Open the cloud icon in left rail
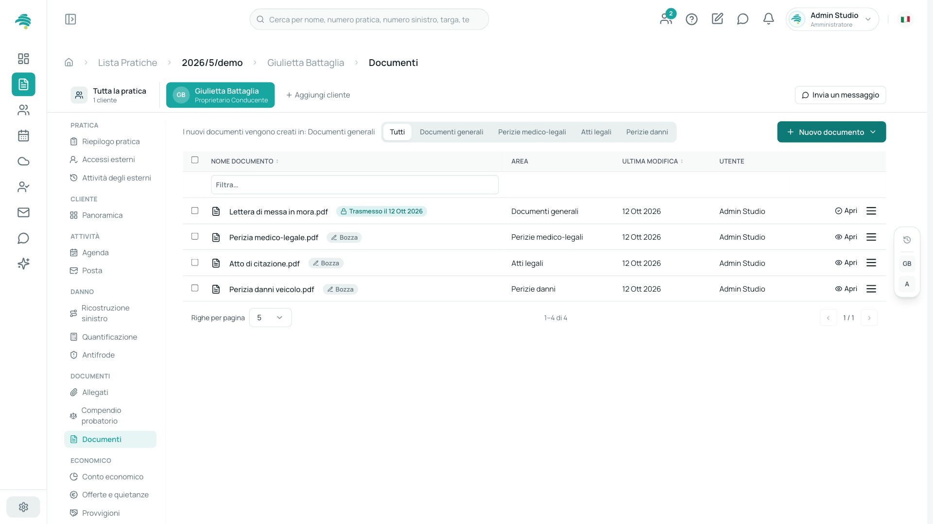This screenshot has width=933, height=524. click(23, 162)
